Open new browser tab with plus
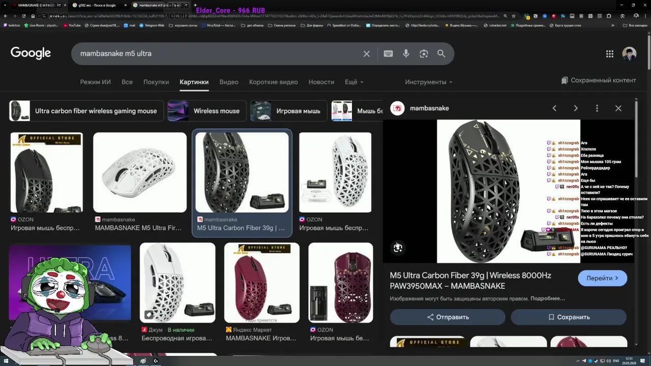 point(195,5)
